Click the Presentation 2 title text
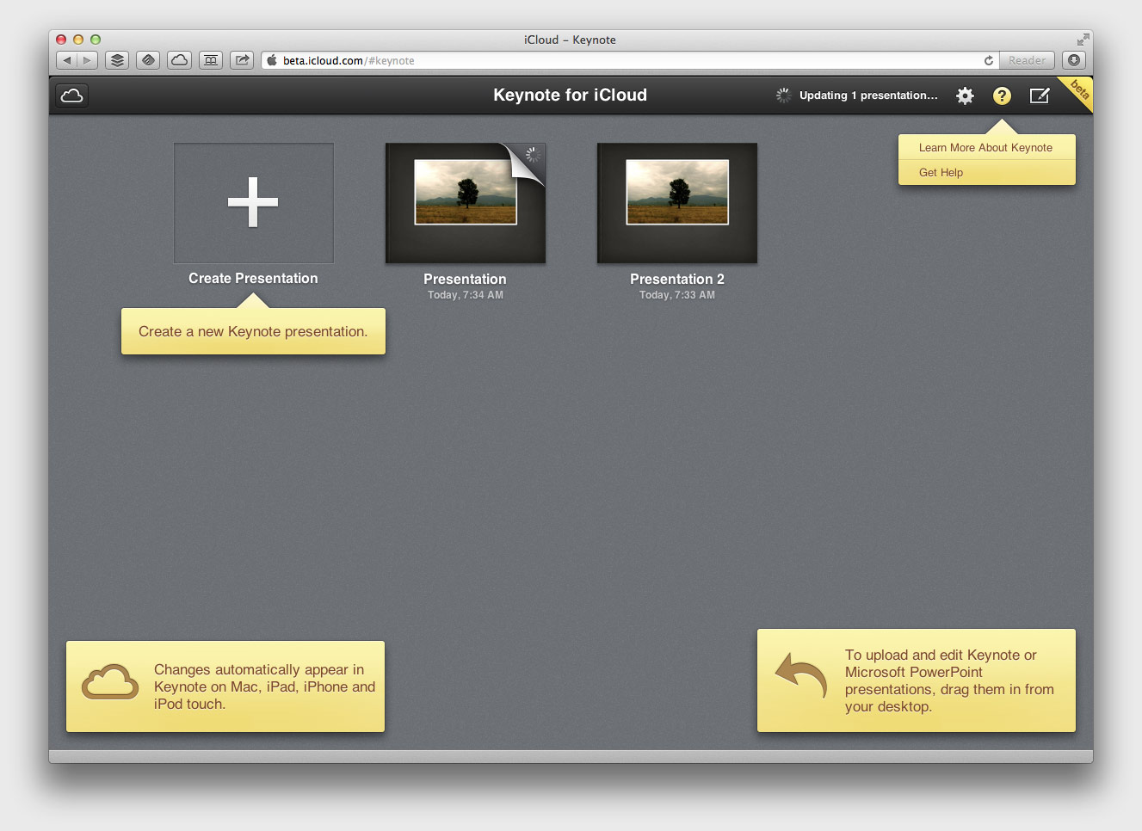This screenshot has height=831, width=1142. [x=677, y=279]
